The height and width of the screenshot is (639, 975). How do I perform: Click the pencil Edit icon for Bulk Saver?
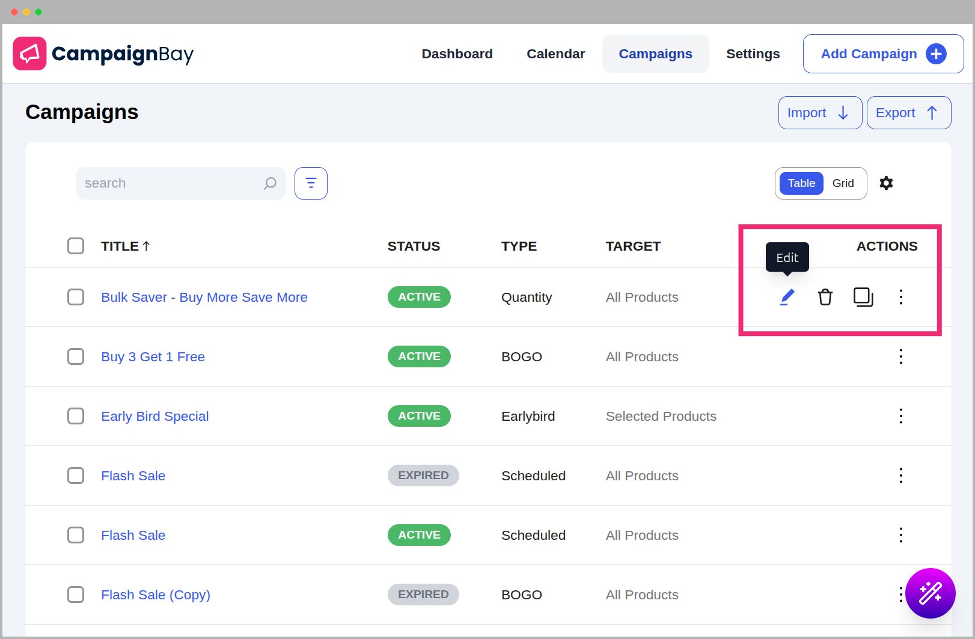click(x=787, y=297)
